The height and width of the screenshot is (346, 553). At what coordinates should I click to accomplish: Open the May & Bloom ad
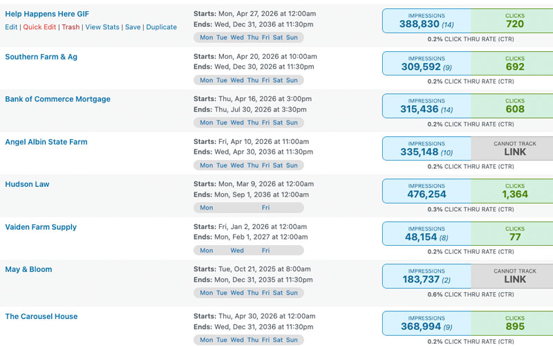pos(28,269)
